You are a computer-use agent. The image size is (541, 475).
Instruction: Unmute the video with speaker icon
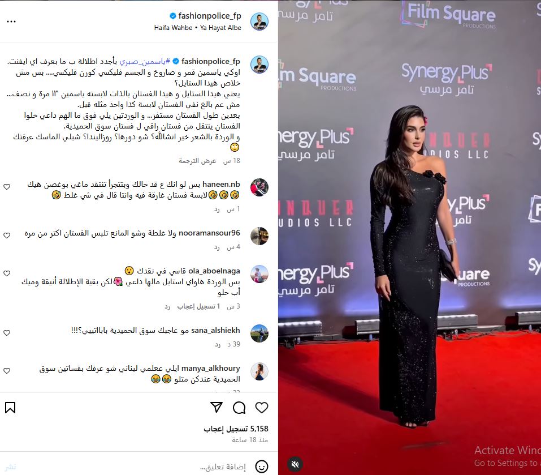pyautogui.click(x=295, y=464)
